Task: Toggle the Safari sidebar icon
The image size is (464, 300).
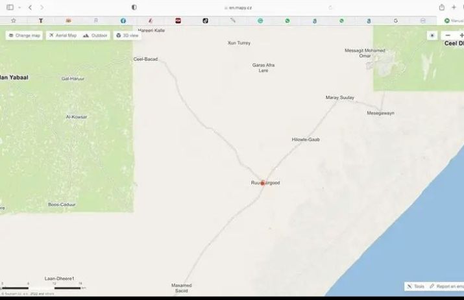Action: tap(10, 7)
